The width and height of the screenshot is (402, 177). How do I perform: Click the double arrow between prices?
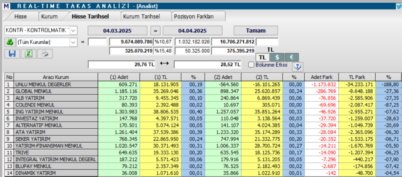point(164,64)
